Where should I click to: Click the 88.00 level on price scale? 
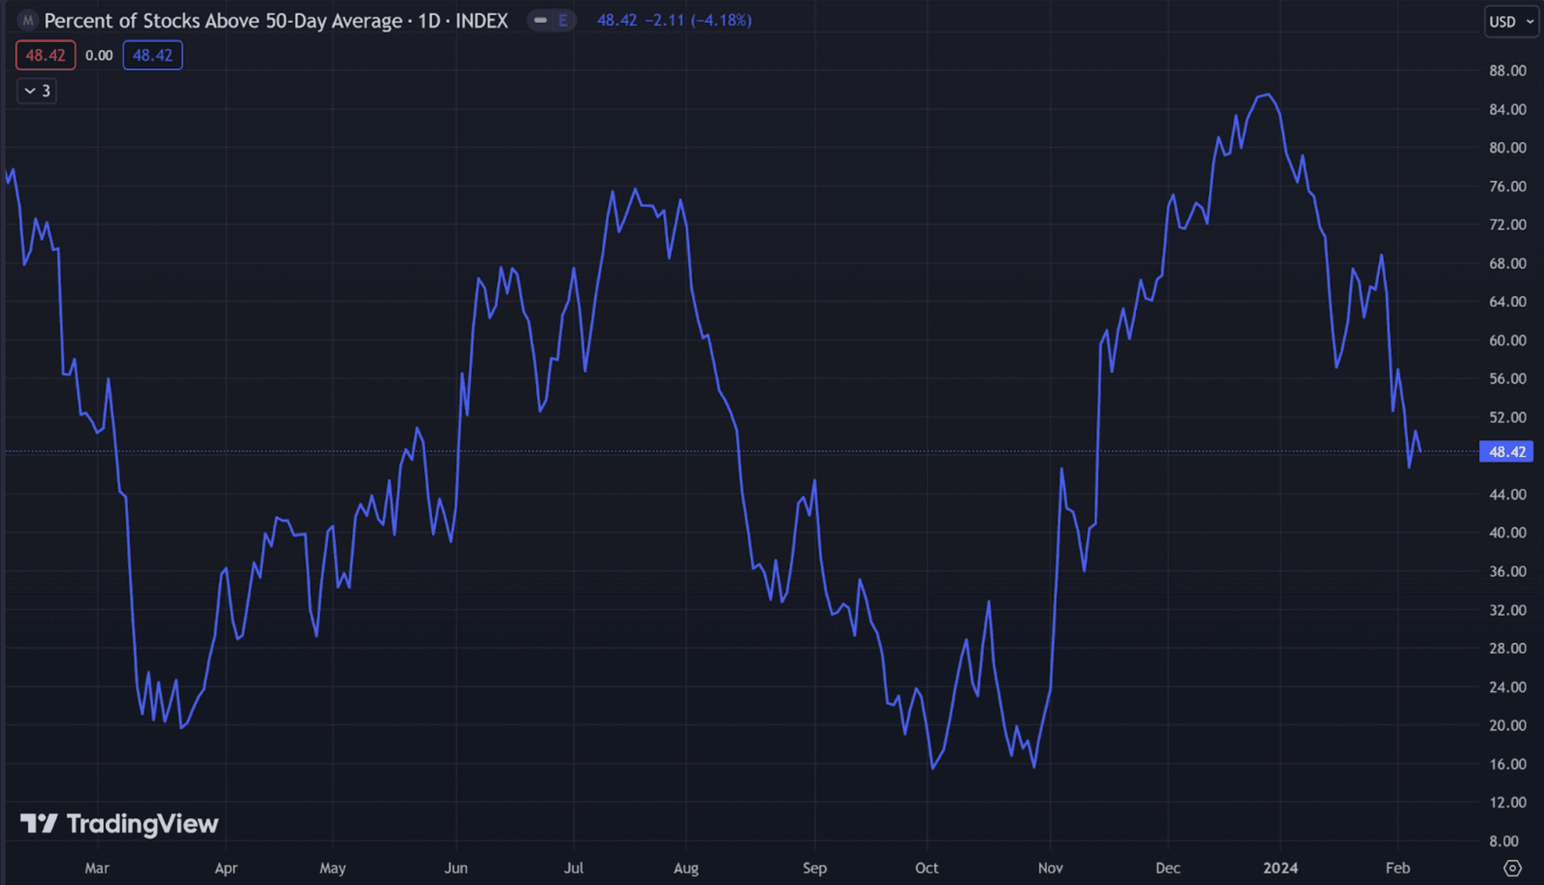point(1507,71)
